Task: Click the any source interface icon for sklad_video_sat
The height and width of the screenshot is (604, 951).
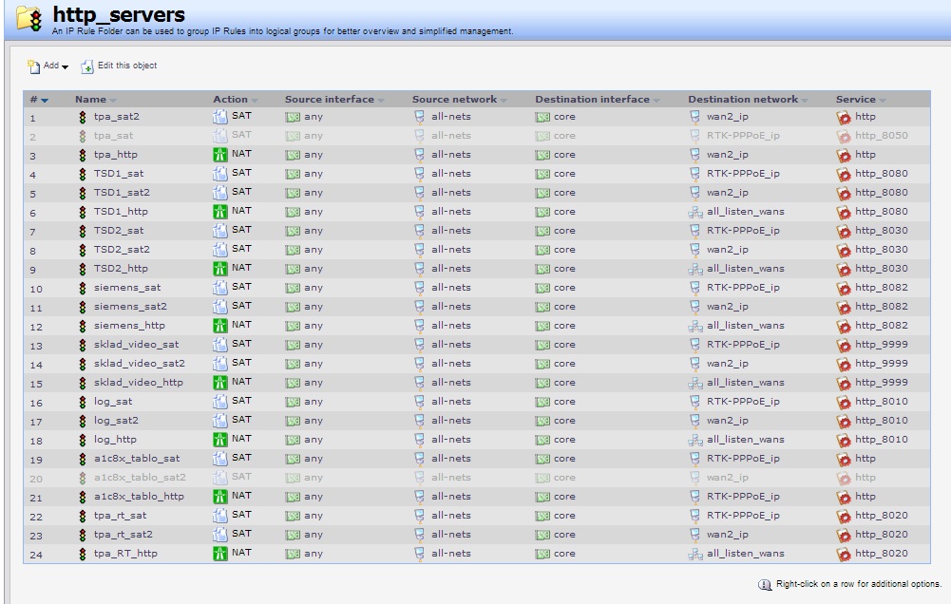Action: tap(292, 345)
